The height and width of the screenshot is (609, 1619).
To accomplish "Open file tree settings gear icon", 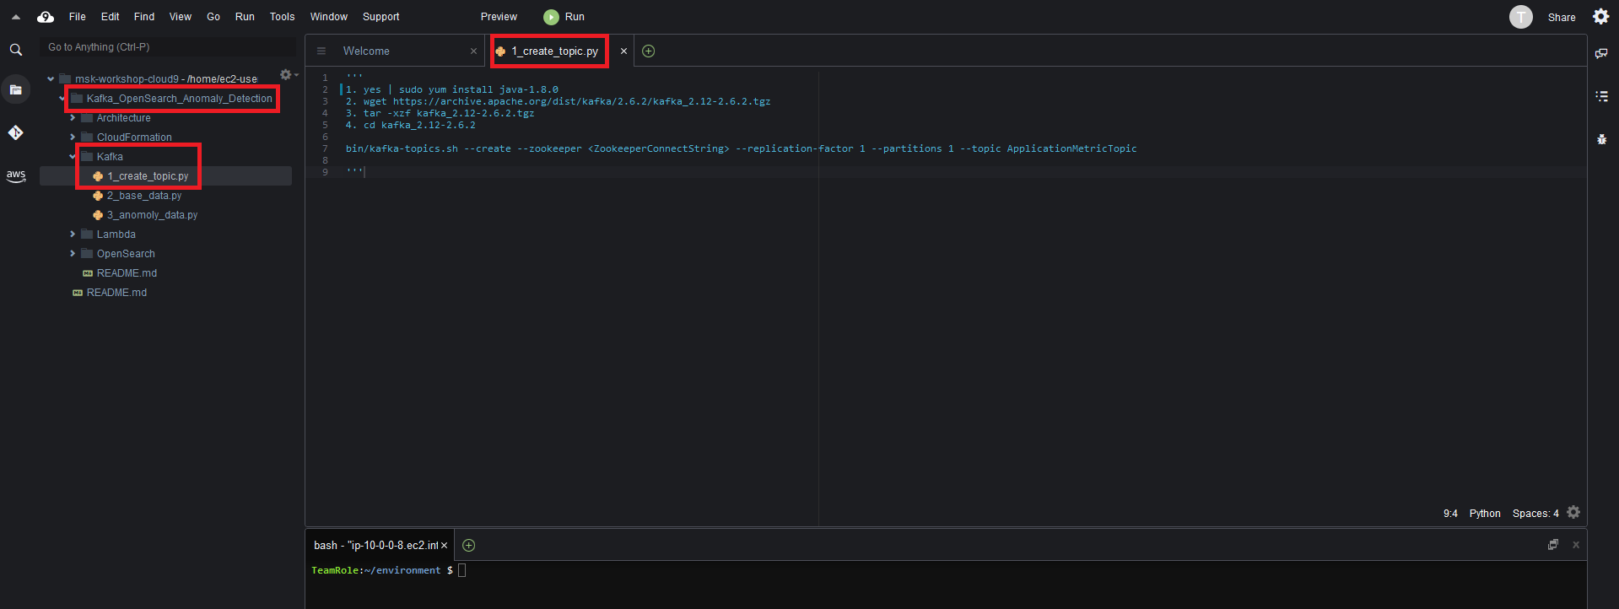I will (287, 75).
